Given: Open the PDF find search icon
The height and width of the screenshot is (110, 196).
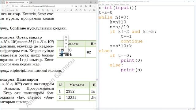Looking at the screenshot, I should click(x=17, y=10).
